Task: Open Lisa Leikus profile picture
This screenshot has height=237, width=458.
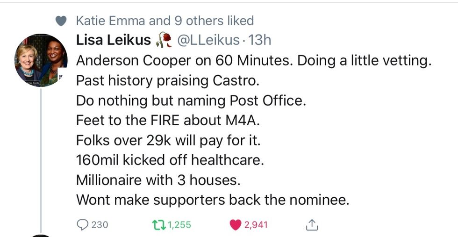Action: (42, 60)
